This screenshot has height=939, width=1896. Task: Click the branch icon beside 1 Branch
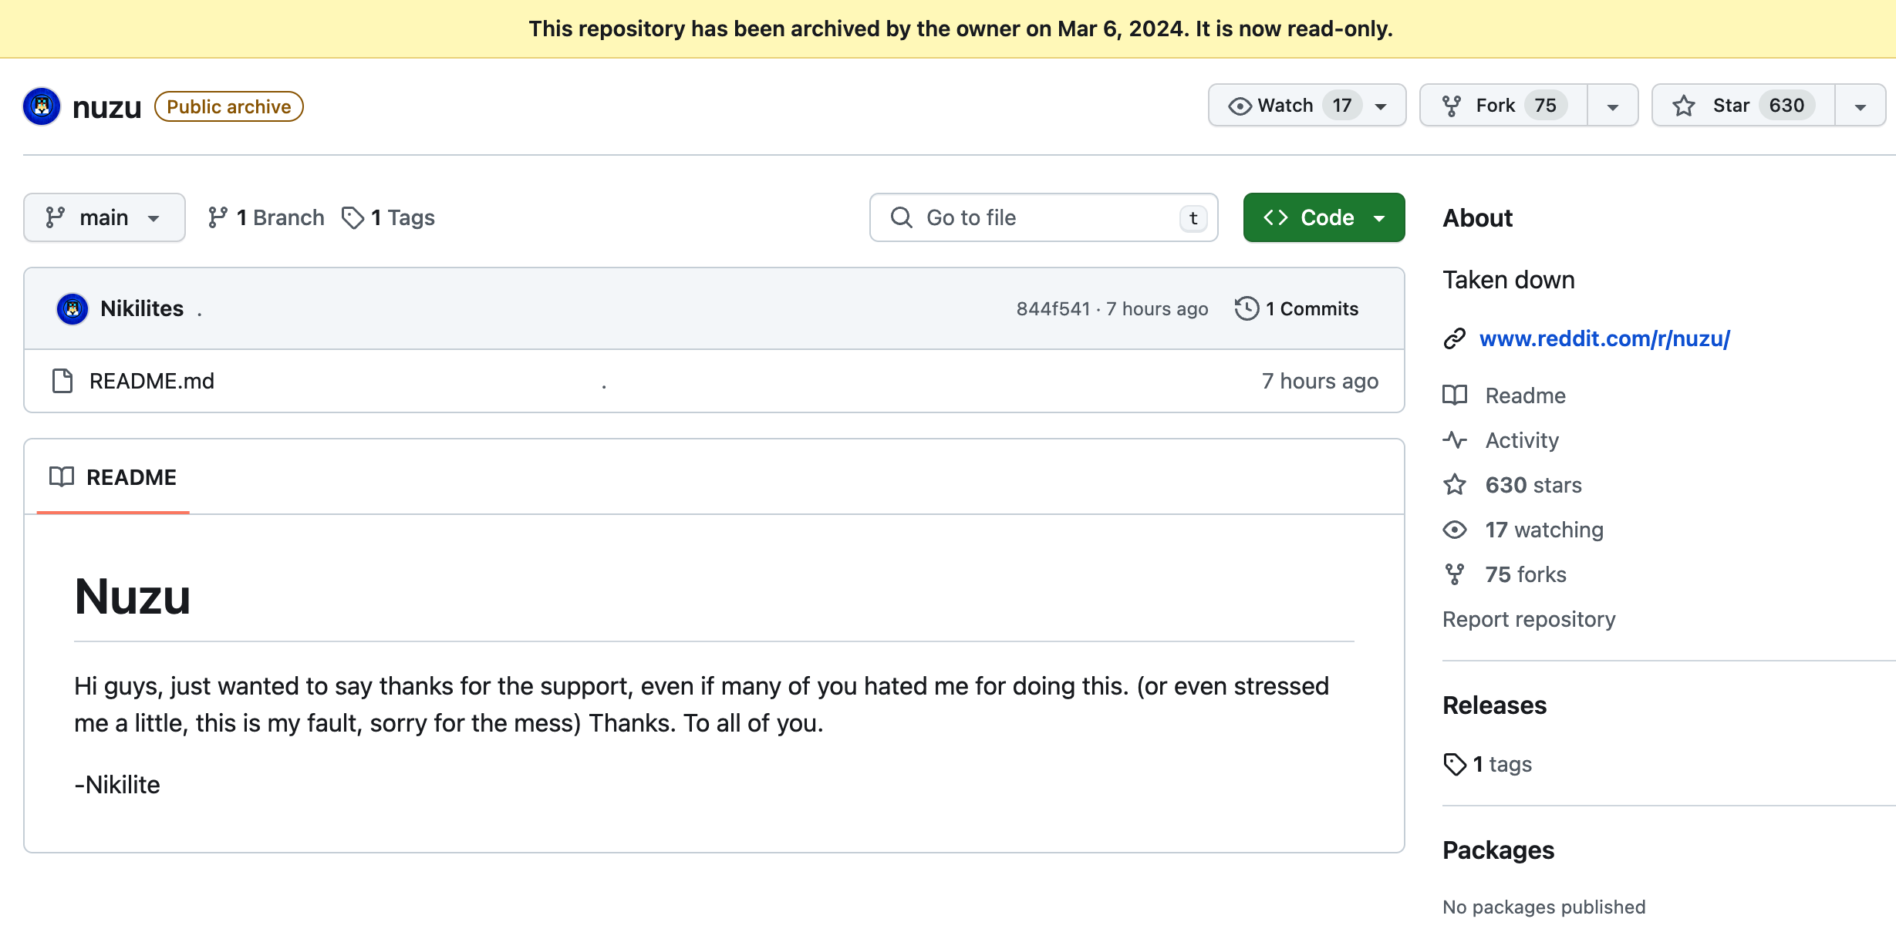(218, 218)
